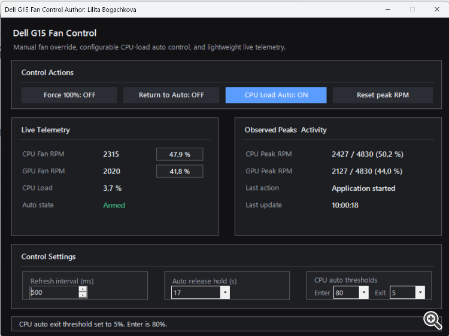Toggle the Force 100% button

[x=69, y=95]
